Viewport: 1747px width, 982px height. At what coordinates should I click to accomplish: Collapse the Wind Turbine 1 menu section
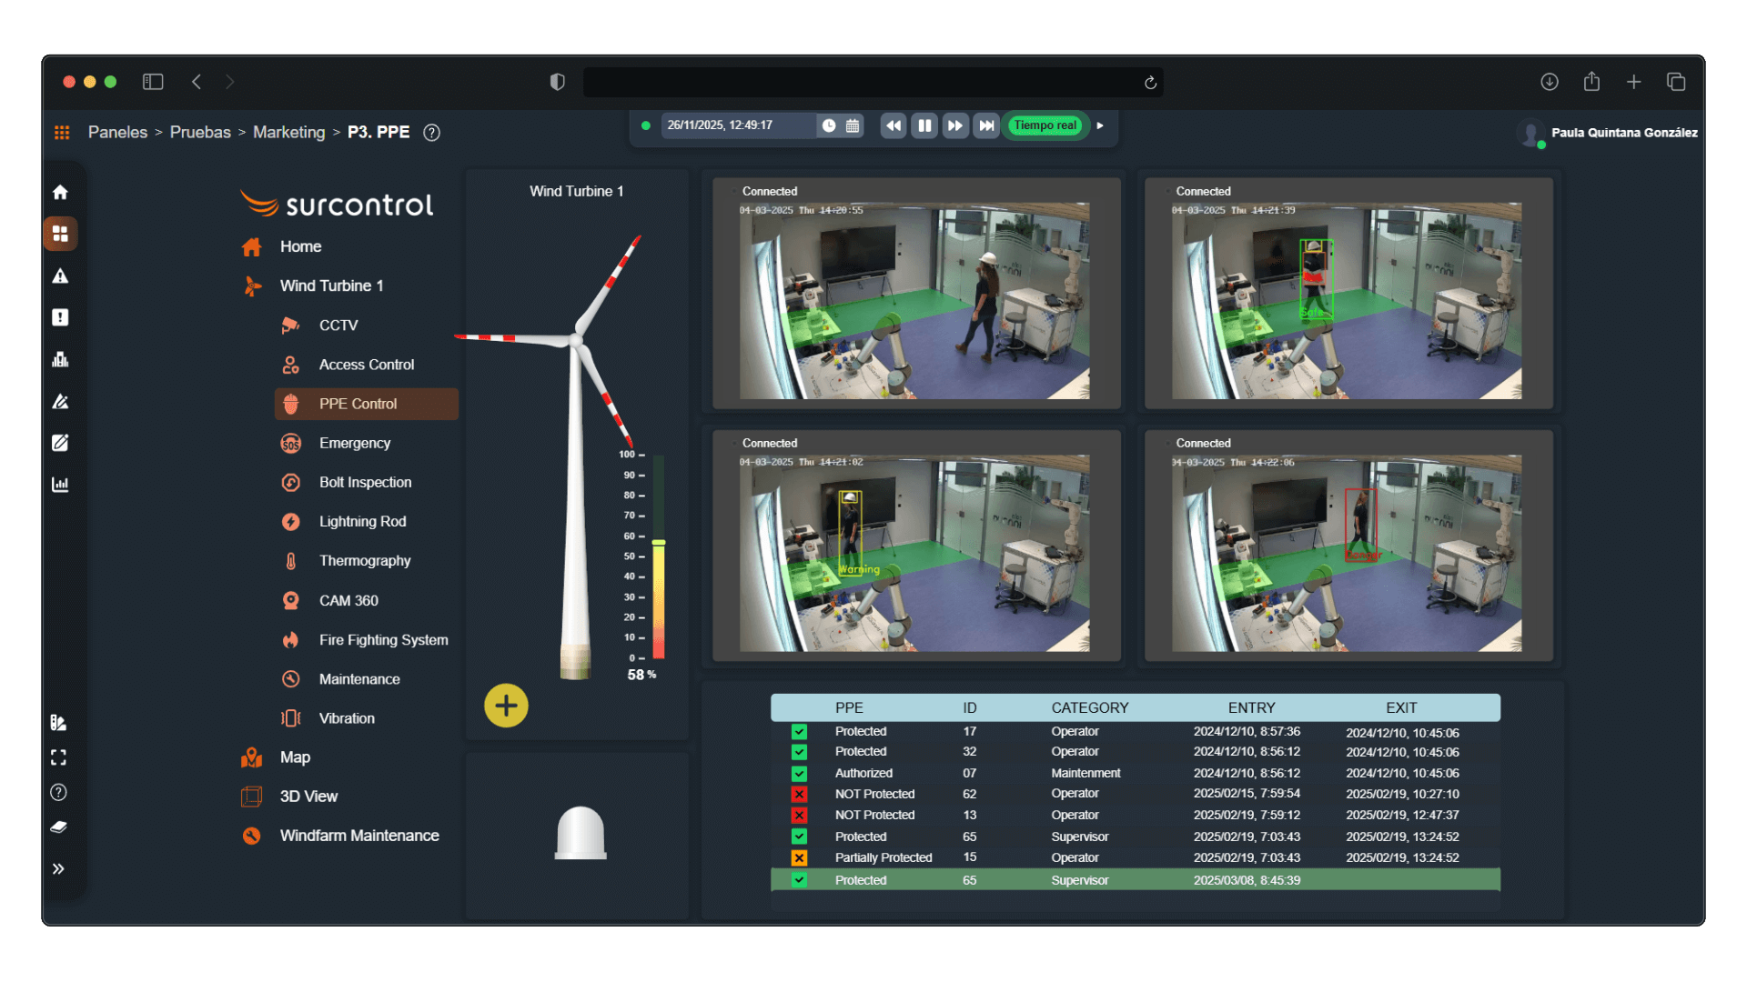(331, 286)
